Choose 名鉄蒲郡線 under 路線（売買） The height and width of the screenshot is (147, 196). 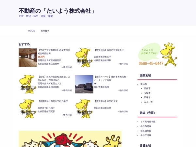[146, 131]
